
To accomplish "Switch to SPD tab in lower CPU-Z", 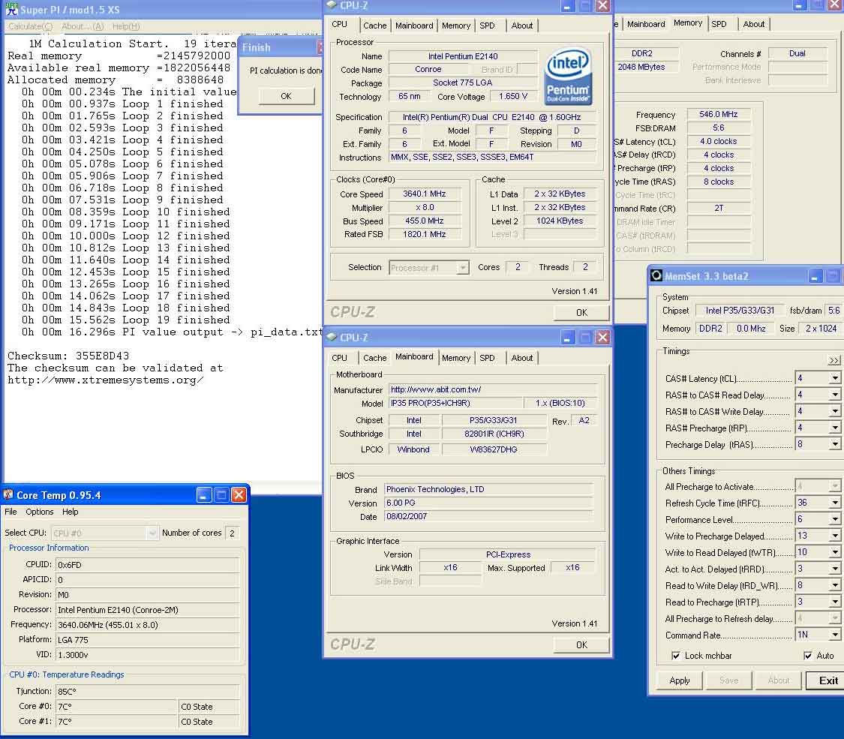I will point(487,358).
